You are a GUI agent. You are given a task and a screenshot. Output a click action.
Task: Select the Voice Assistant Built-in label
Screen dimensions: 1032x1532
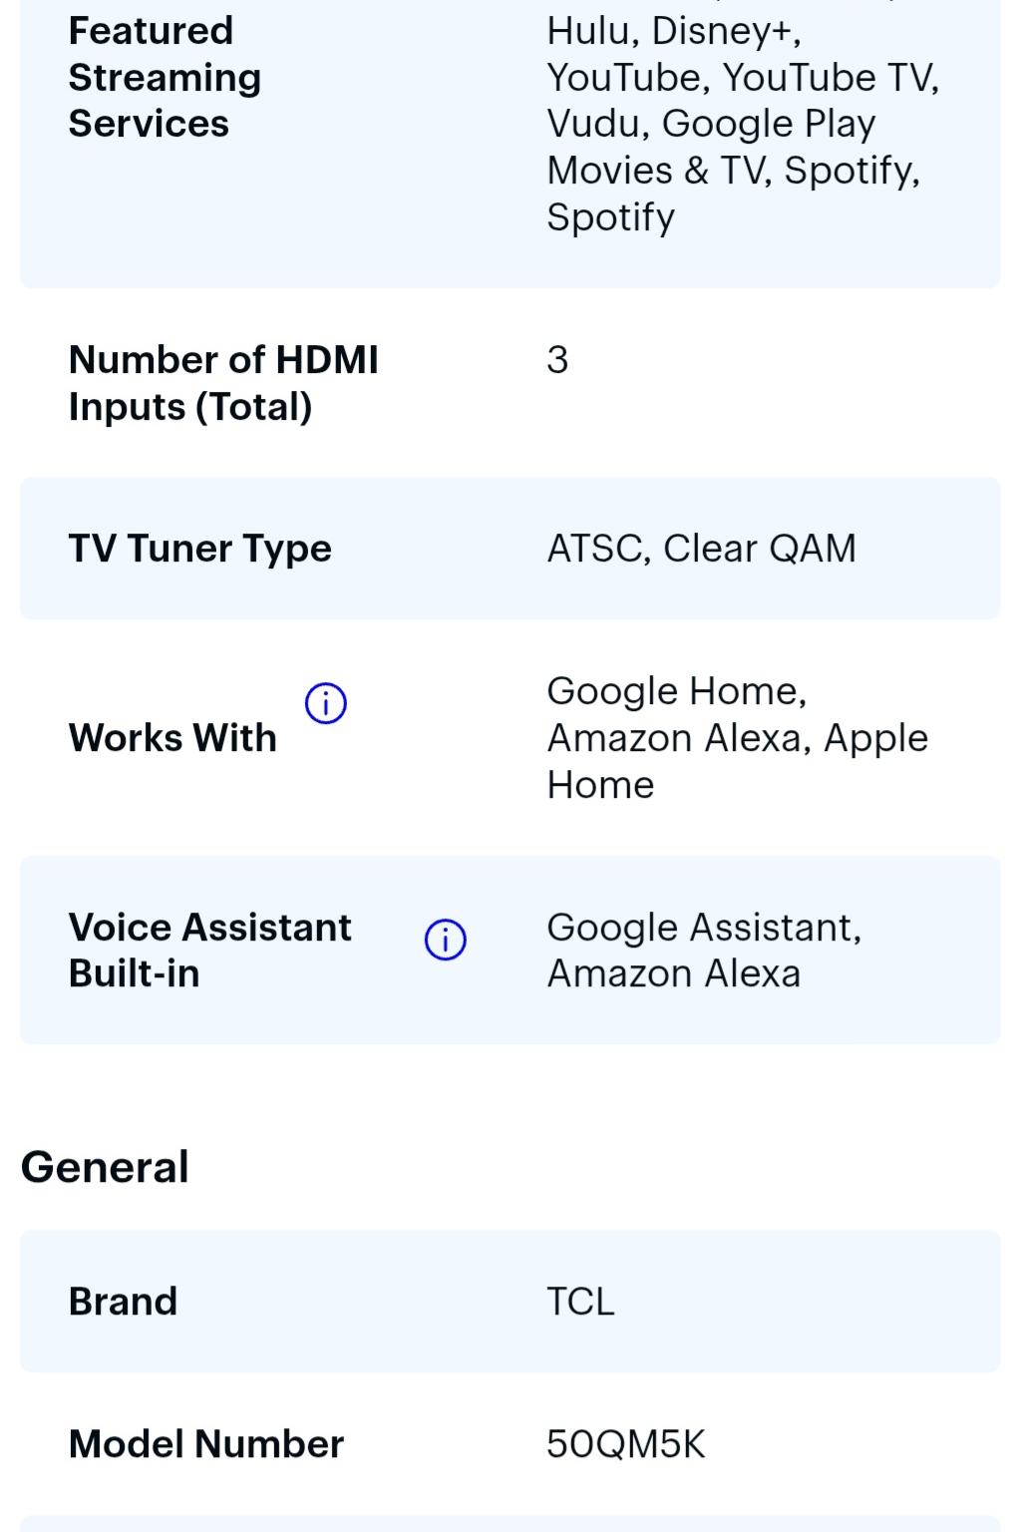click(x=209, y=951)
